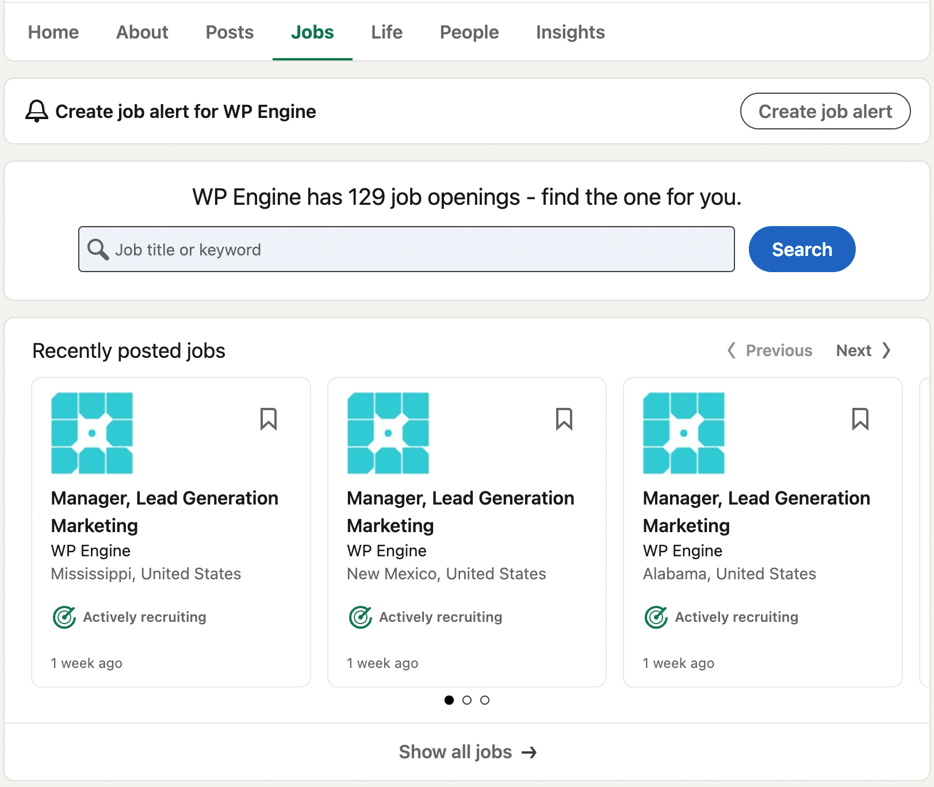Click the right chevron beside Next
This screenshot has width=934, height=787.
(886, 350)
